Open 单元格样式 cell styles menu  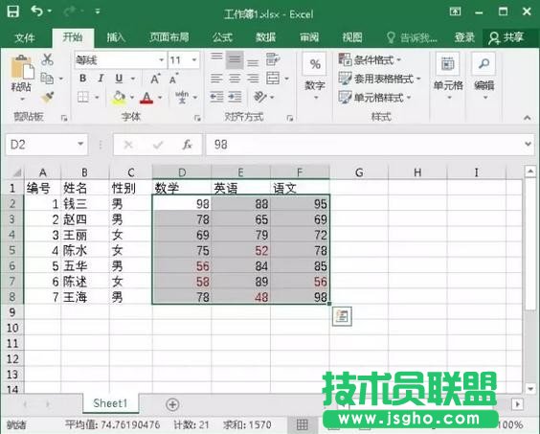[x=374, y=97]
